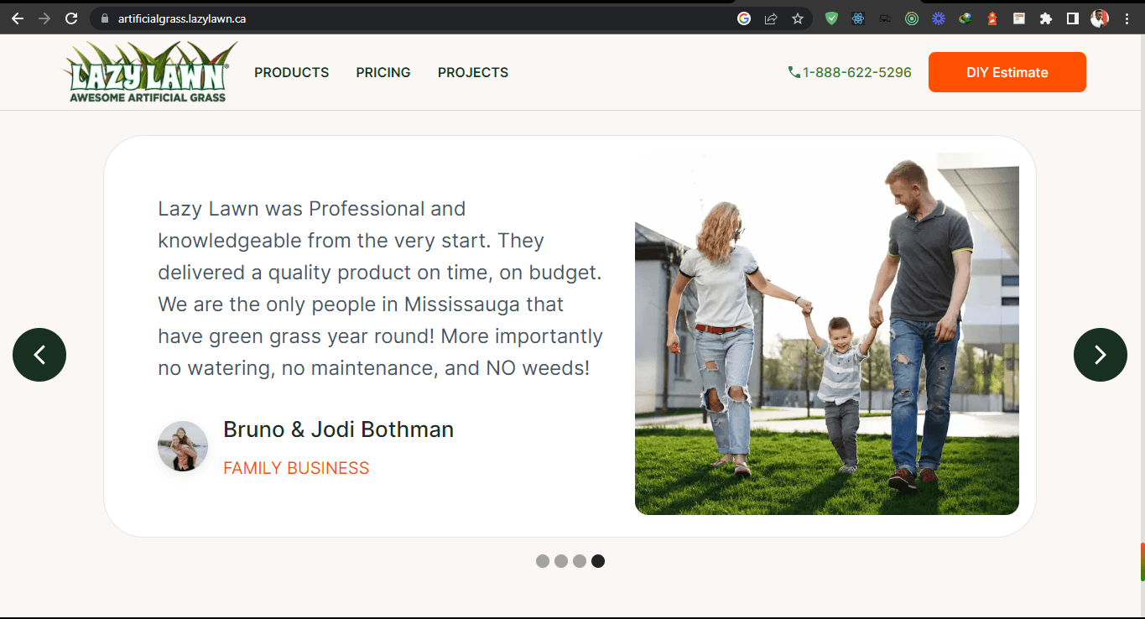
Task: Share this page via share icon
Action: 771,18
